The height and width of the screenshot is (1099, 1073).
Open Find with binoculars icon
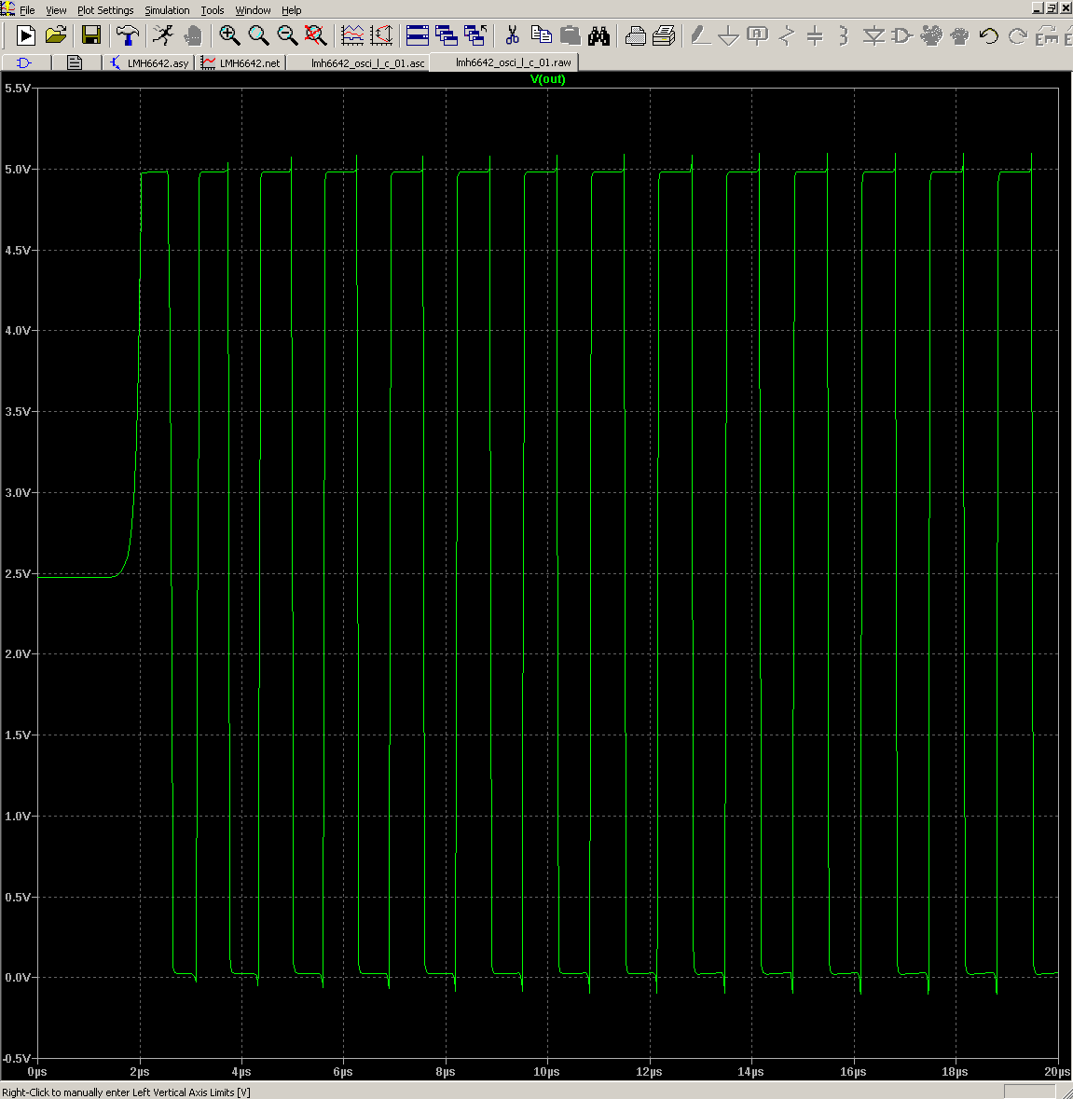pos(599,35)
